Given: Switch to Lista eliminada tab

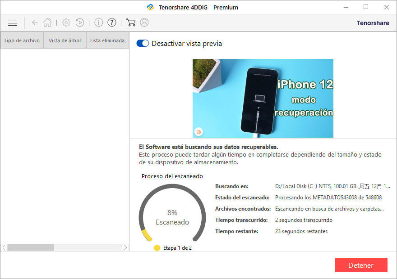Looking at the screenshot, I should coord(107,40).
